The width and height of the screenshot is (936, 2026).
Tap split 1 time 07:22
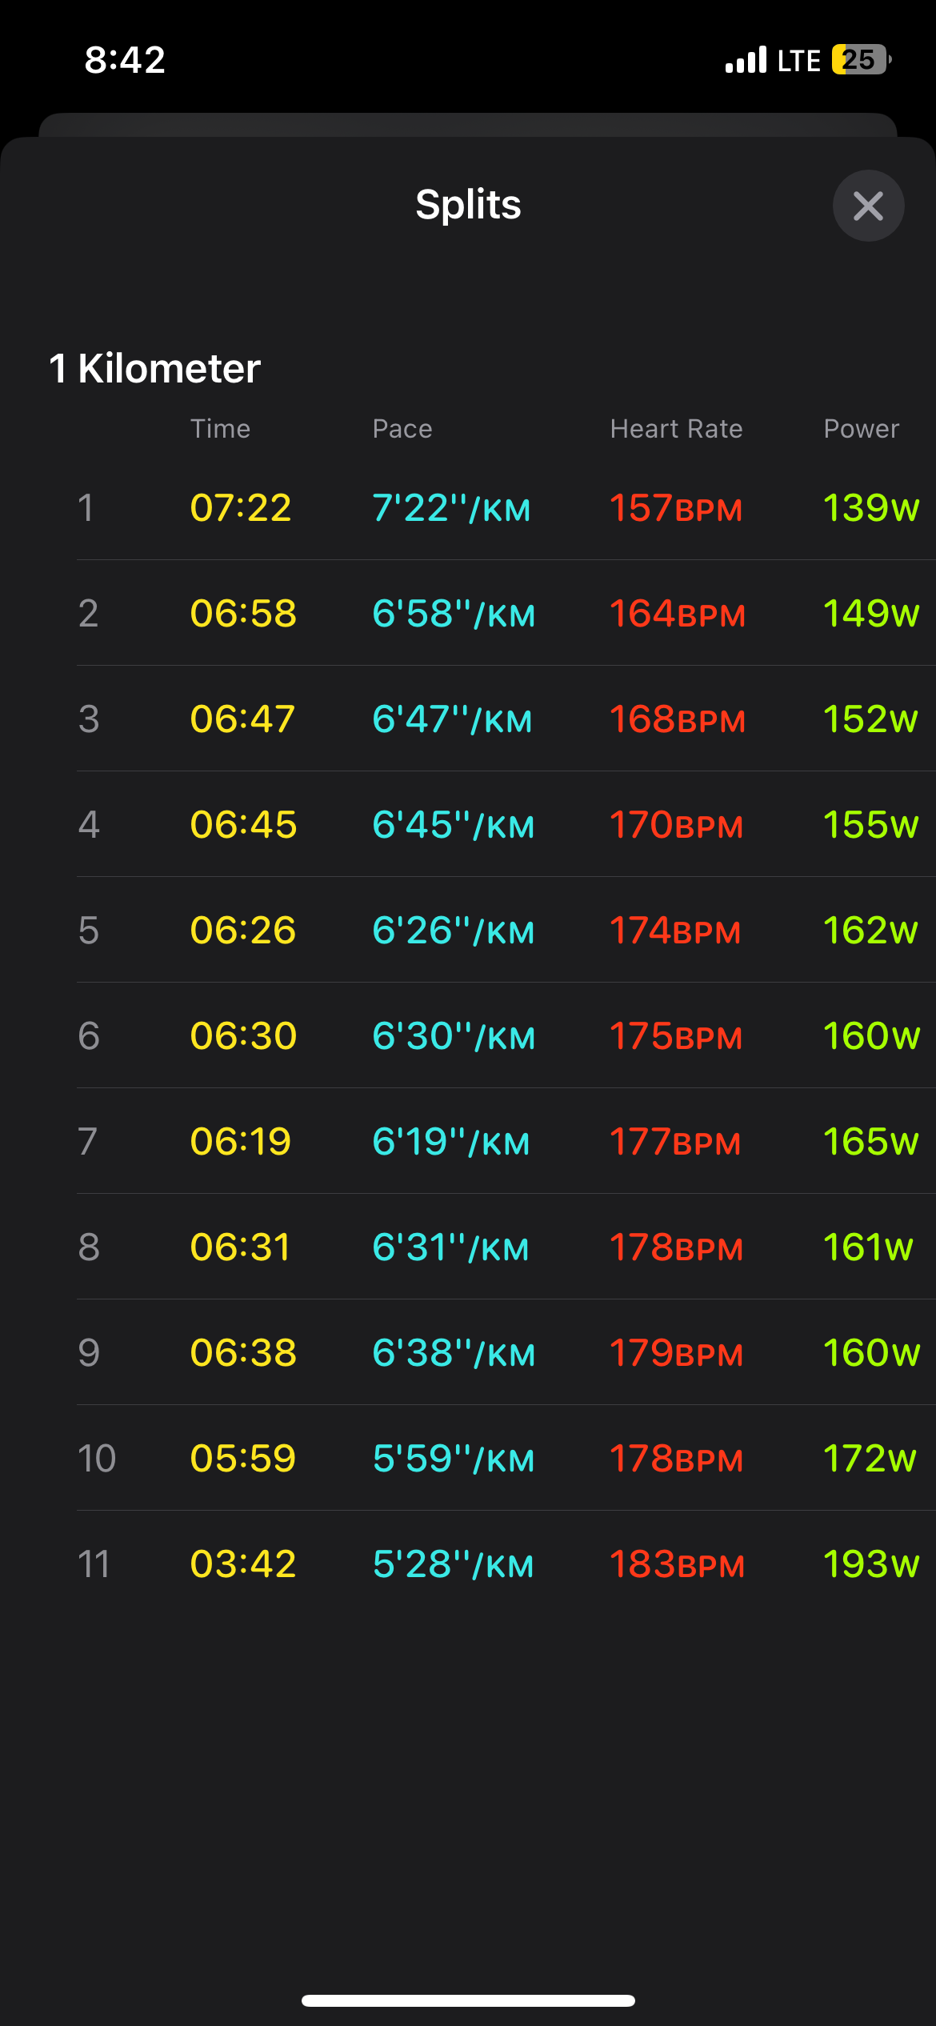pos(240,508)
